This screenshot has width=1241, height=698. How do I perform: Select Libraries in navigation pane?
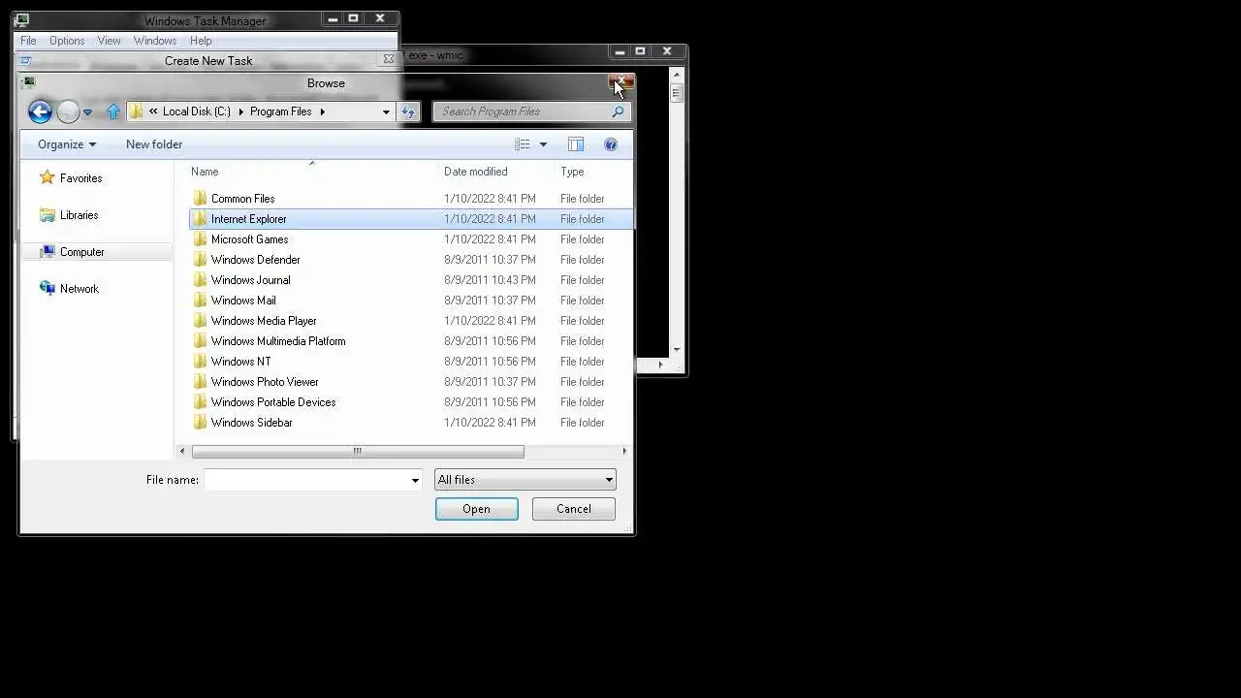[x=80, y=215]
